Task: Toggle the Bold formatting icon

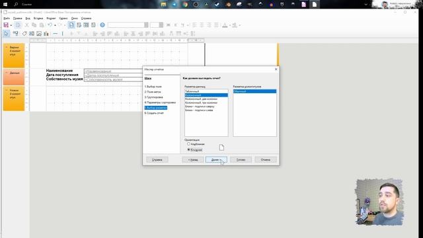Action: [169, 25]
